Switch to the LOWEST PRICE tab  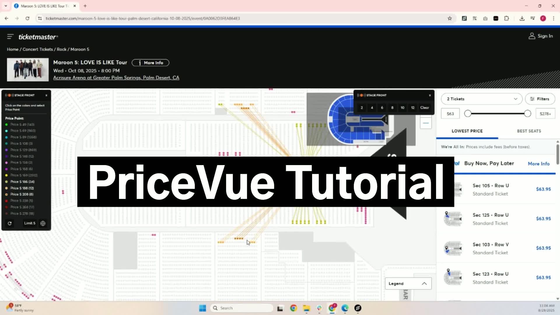coord(467,131)
